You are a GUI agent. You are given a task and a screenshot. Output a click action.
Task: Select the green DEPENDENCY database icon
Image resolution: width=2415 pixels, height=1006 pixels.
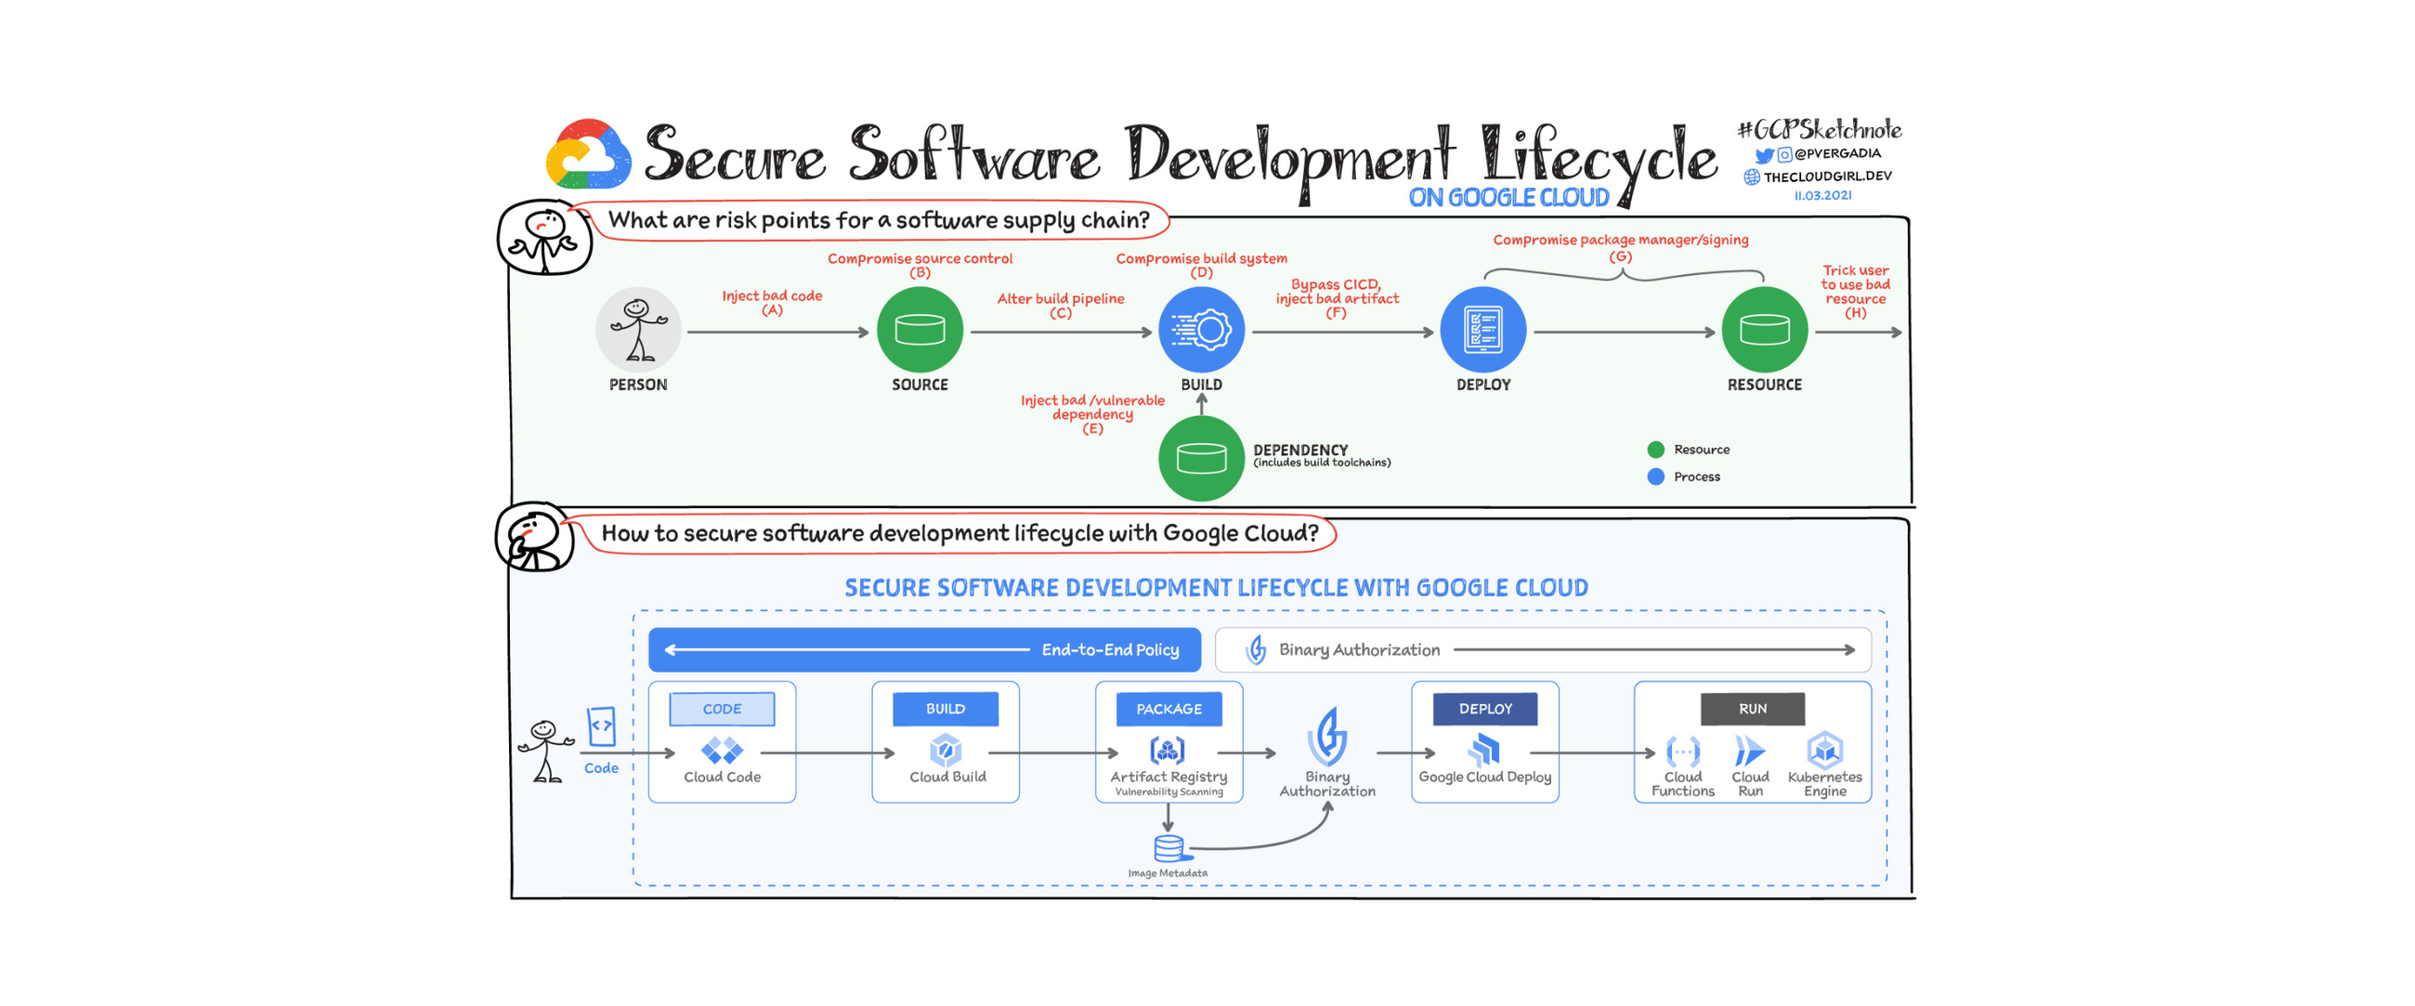tap(1201, 459)
